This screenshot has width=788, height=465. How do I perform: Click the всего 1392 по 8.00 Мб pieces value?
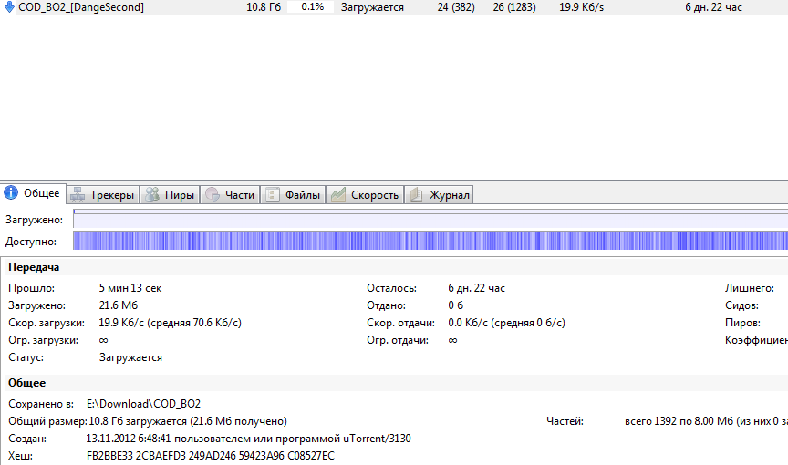click(679, 421)
